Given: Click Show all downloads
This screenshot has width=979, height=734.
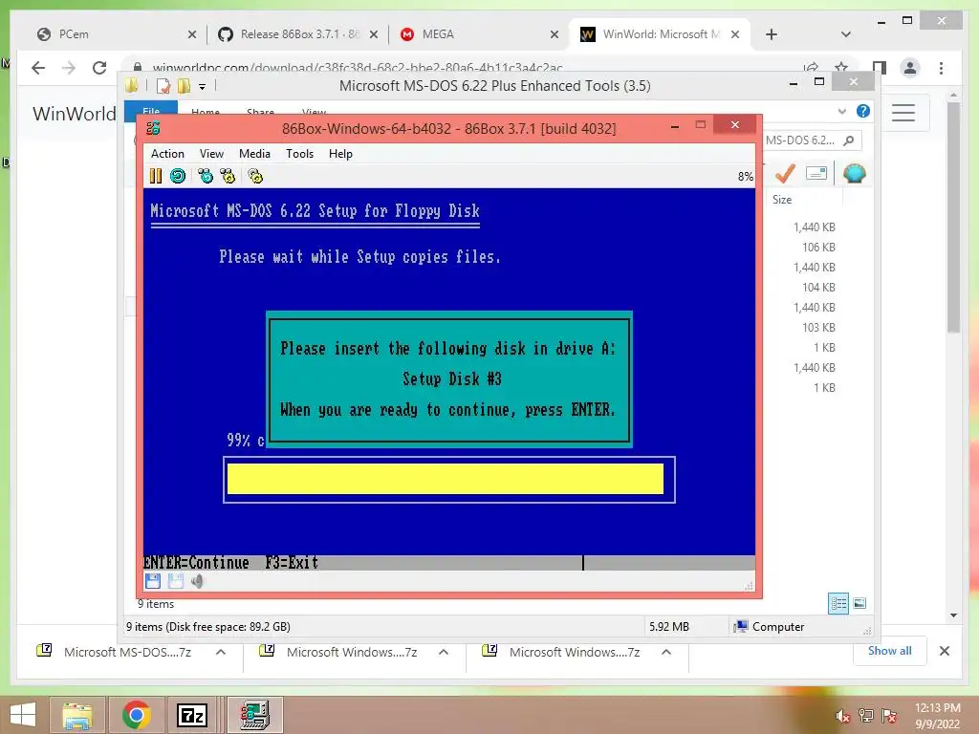Looking at the screenshot, I should 890,651.
